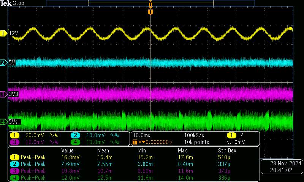This screenshot has height=182, width=304.
Task: Click channel 2 bandwidth limit coupling icon
Action: pyautogui.click(x=115, y=135)
